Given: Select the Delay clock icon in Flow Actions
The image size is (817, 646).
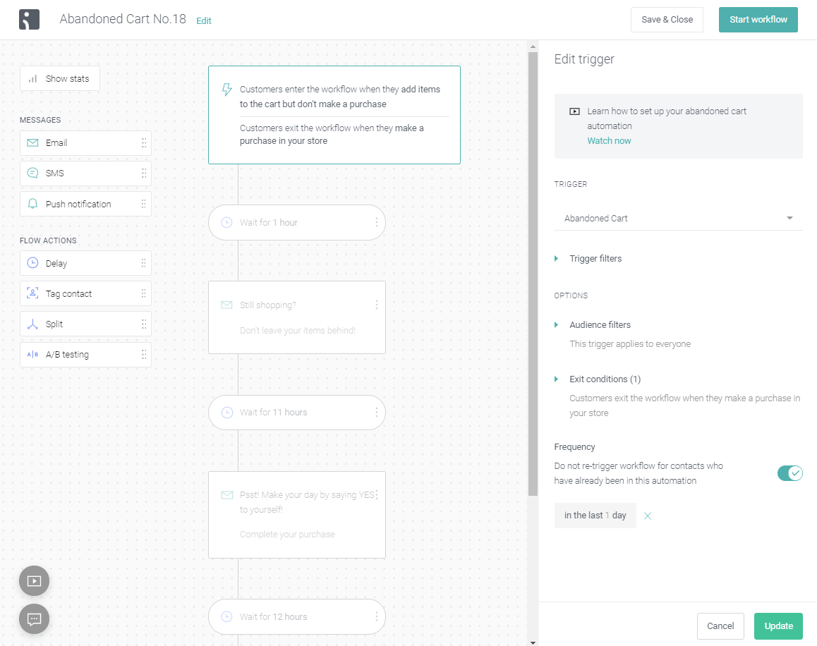Looking at the screenshot, I should [x=32, y=262].
